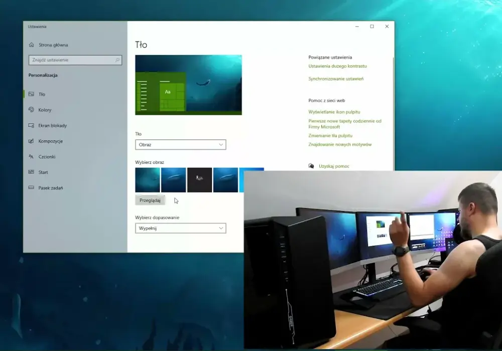
Task: Click the Czcionki font icon
Action: coord(31,156)
